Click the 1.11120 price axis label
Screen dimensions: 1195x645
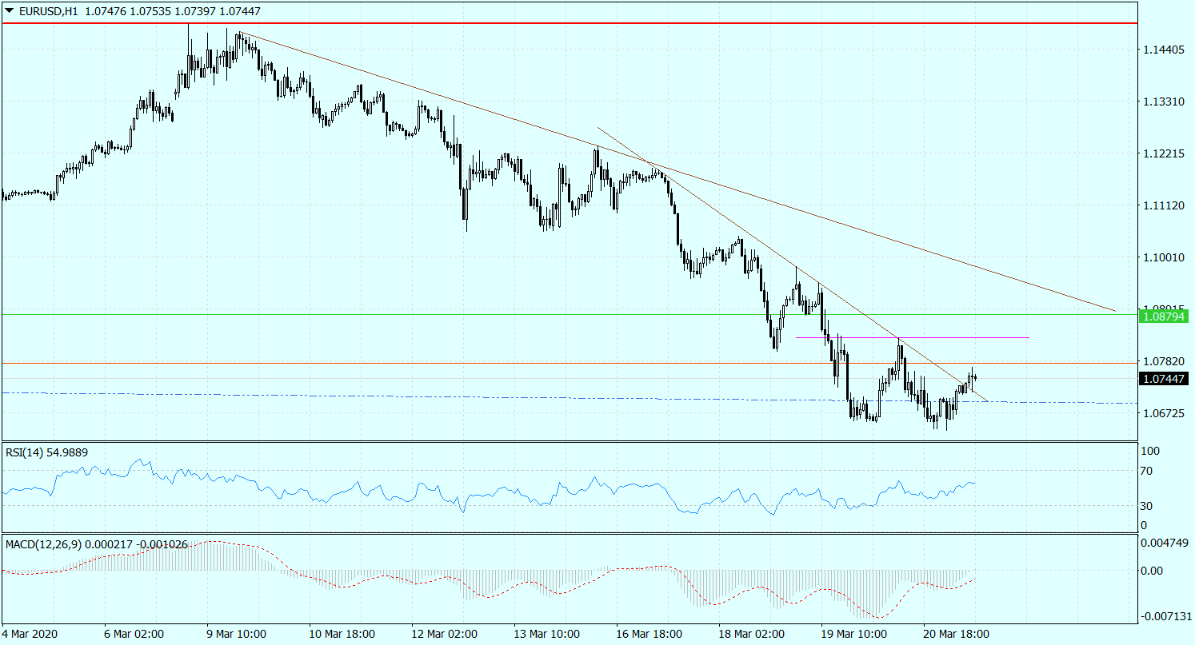coord(1165,205)
